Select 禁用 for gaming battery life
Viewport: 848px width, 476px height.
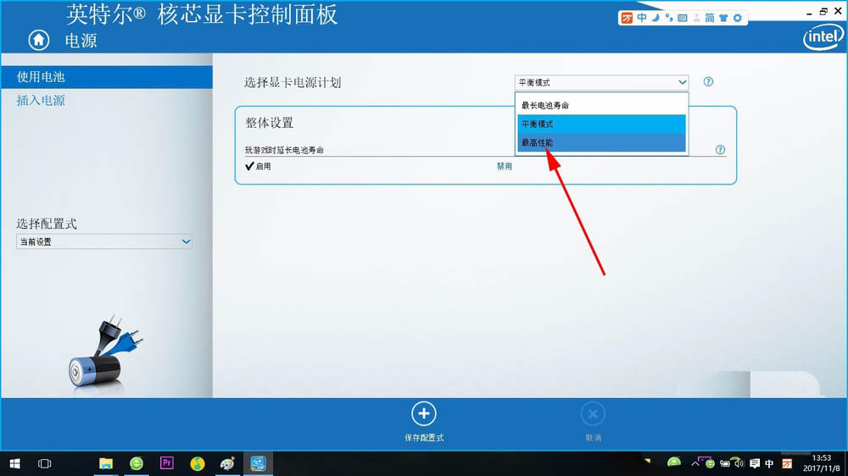504,166
